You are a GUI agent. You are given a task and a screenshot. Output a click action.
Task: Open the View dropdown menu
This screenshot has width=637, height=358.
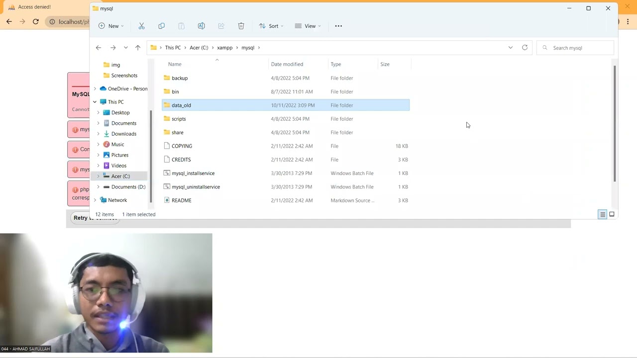pos(308,26)
